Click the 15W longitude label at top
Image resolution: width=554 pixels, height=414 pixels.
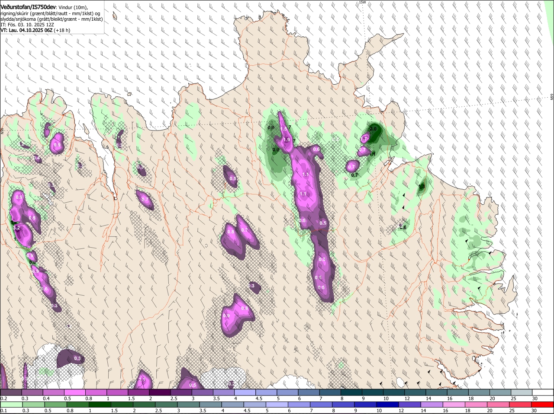click(x=362, y=2)
